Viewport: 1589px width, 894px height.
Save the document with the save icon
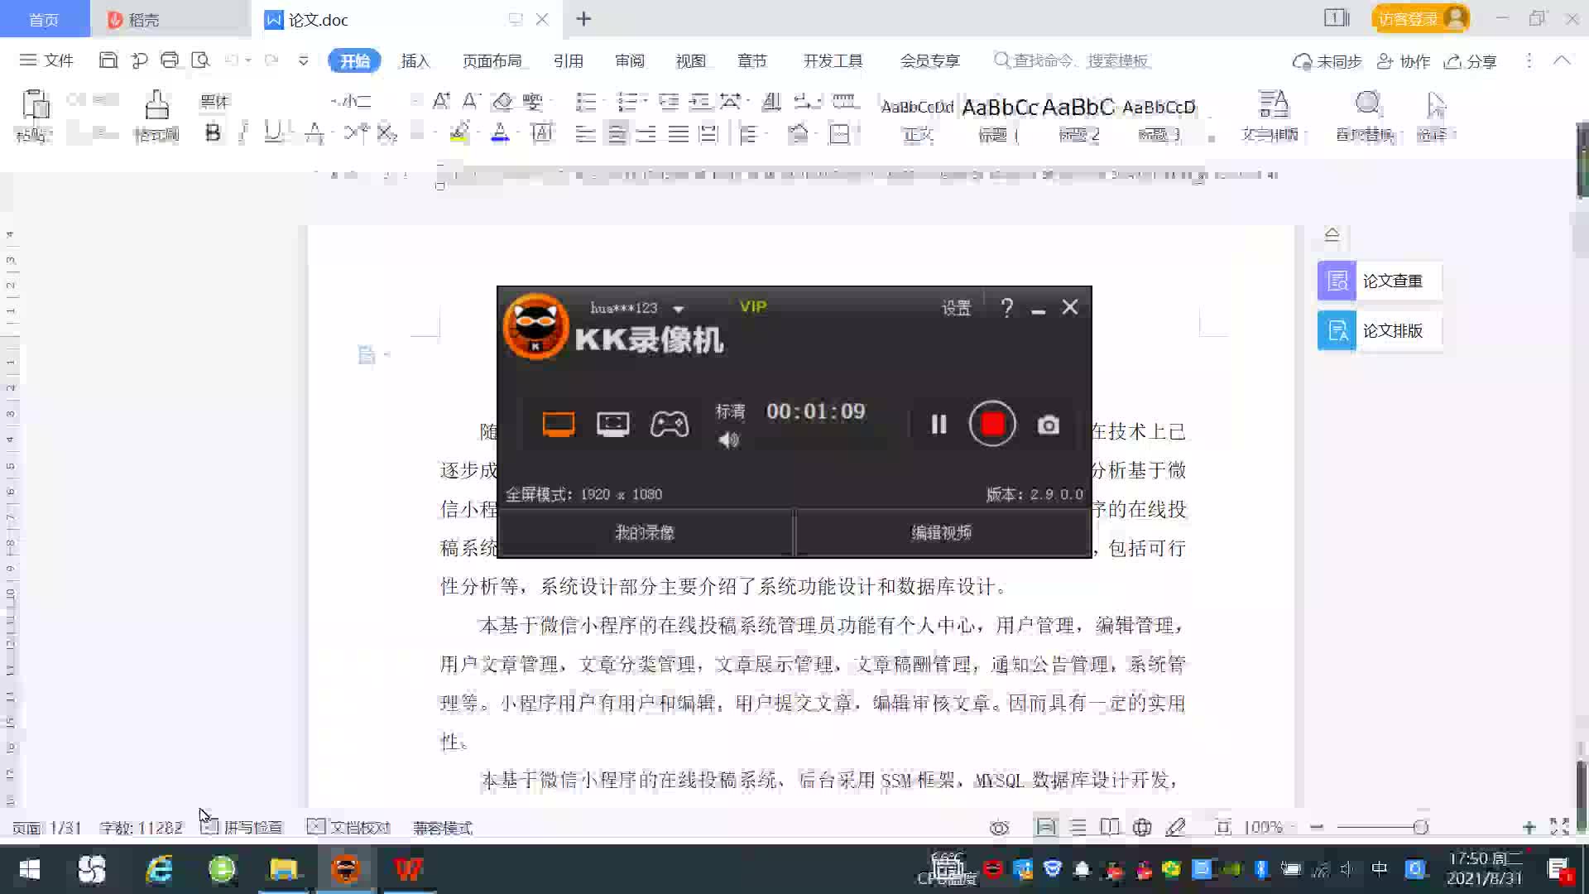tap(108, 60)
